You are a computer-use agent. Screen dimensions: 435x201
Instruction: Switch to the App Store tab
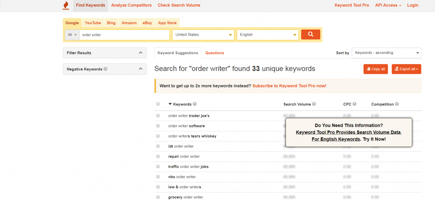(167, 23)
